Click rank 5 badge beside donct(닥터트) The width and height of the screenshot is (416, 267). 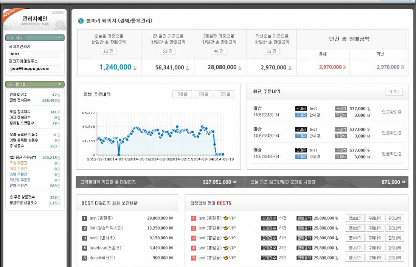point(85,258)
